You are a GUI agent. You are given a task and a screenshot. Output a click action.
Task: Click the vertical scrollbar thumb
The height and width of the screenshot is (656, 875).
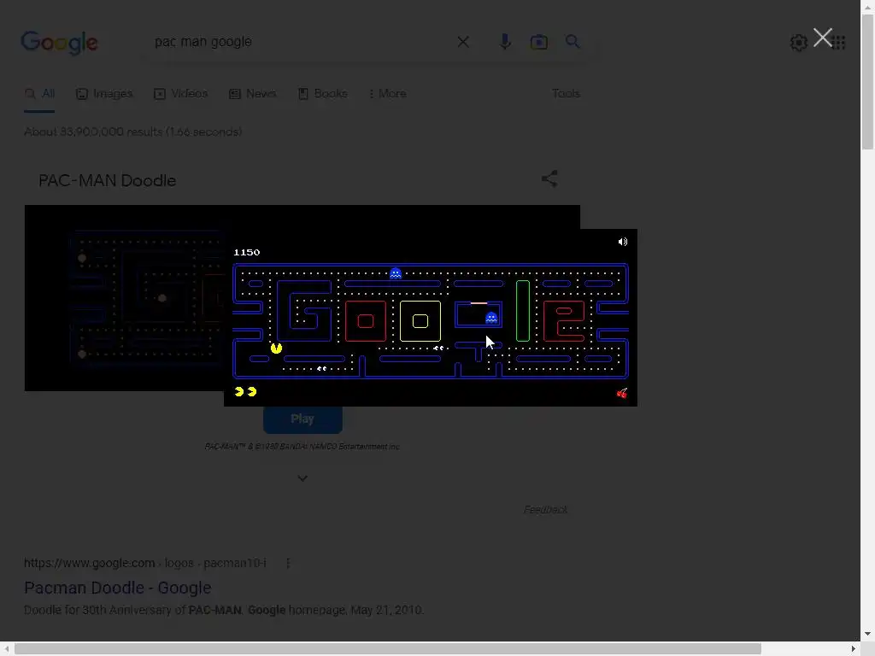[867, 81]
